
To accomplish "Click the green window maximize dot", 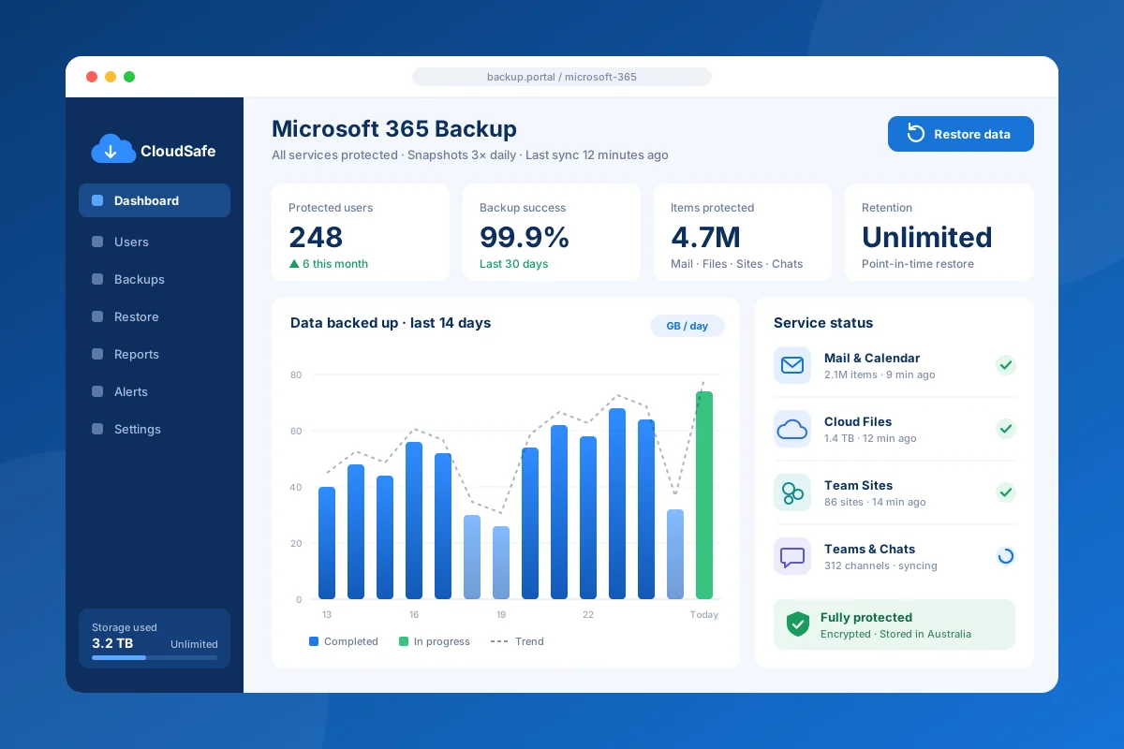I will tap(129, 77).
